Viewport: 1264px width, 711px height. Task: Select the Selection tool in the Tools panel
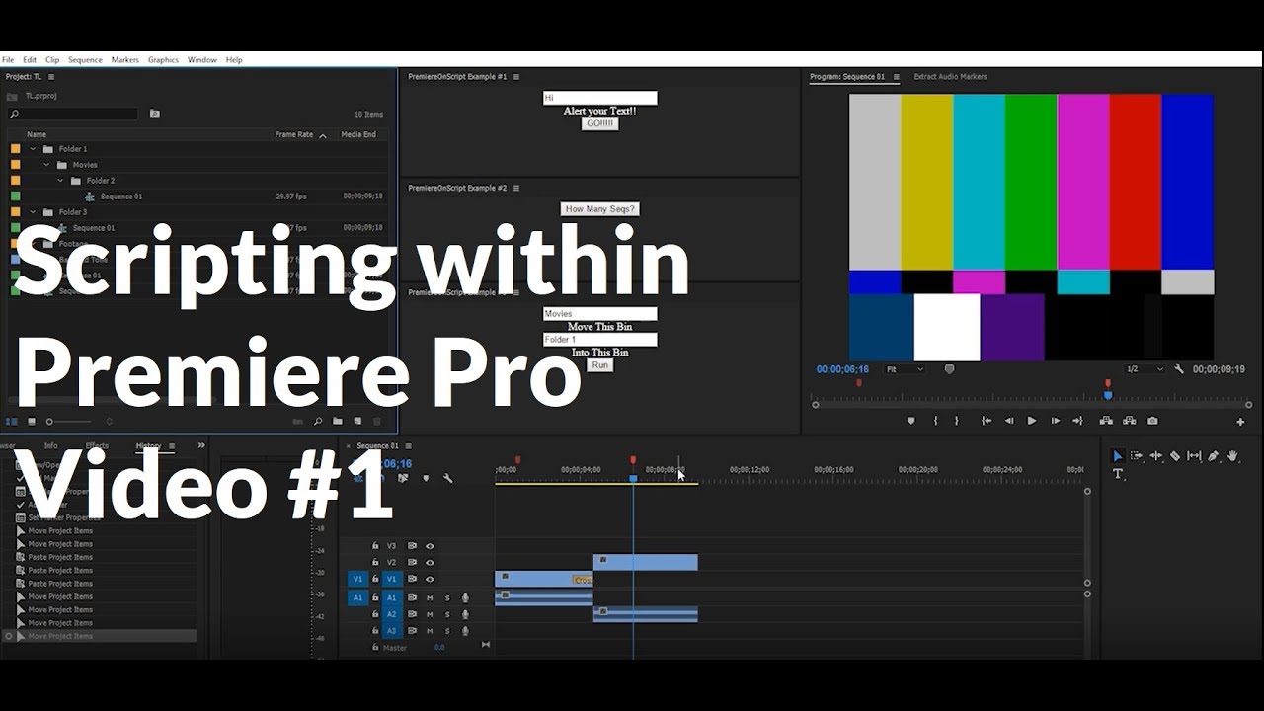(x=1118, y=456)
